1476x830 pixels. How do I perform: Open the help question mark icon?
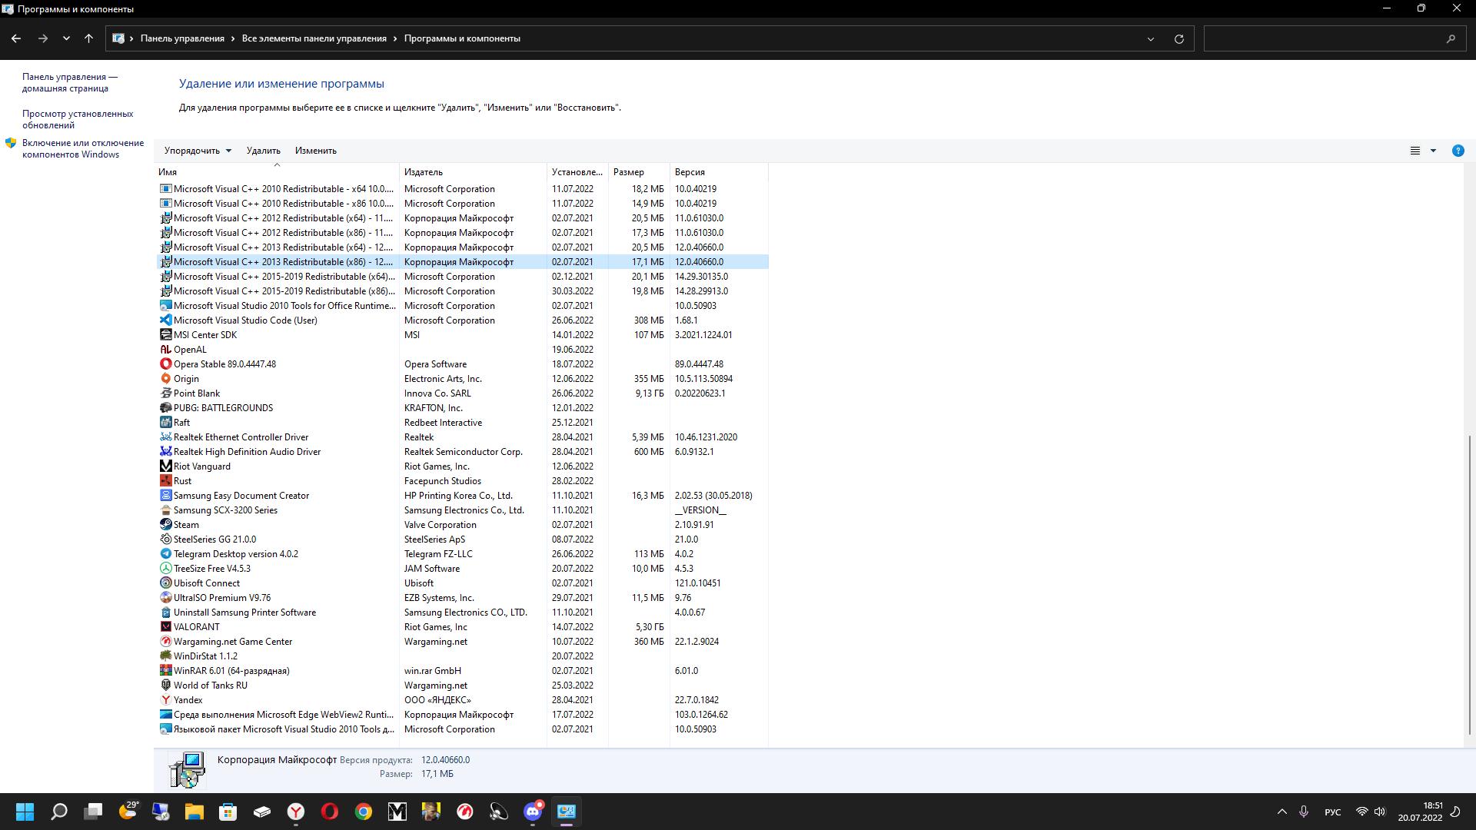click(x=1458, y=151)
